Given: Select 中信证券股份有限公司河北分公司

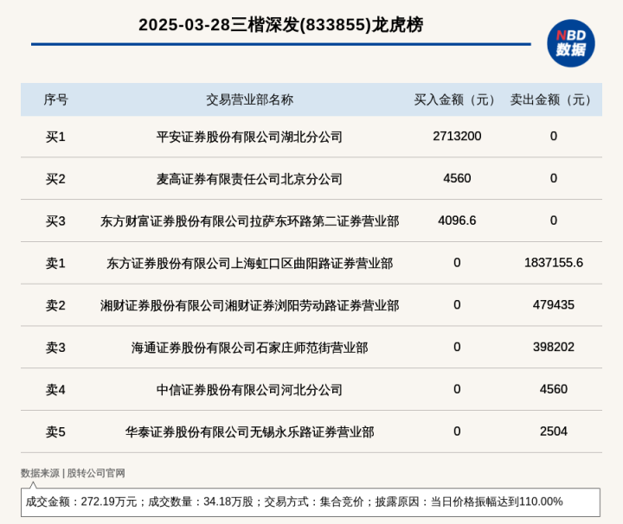Looking at the screenshot, I should click(x=249, y=390).
